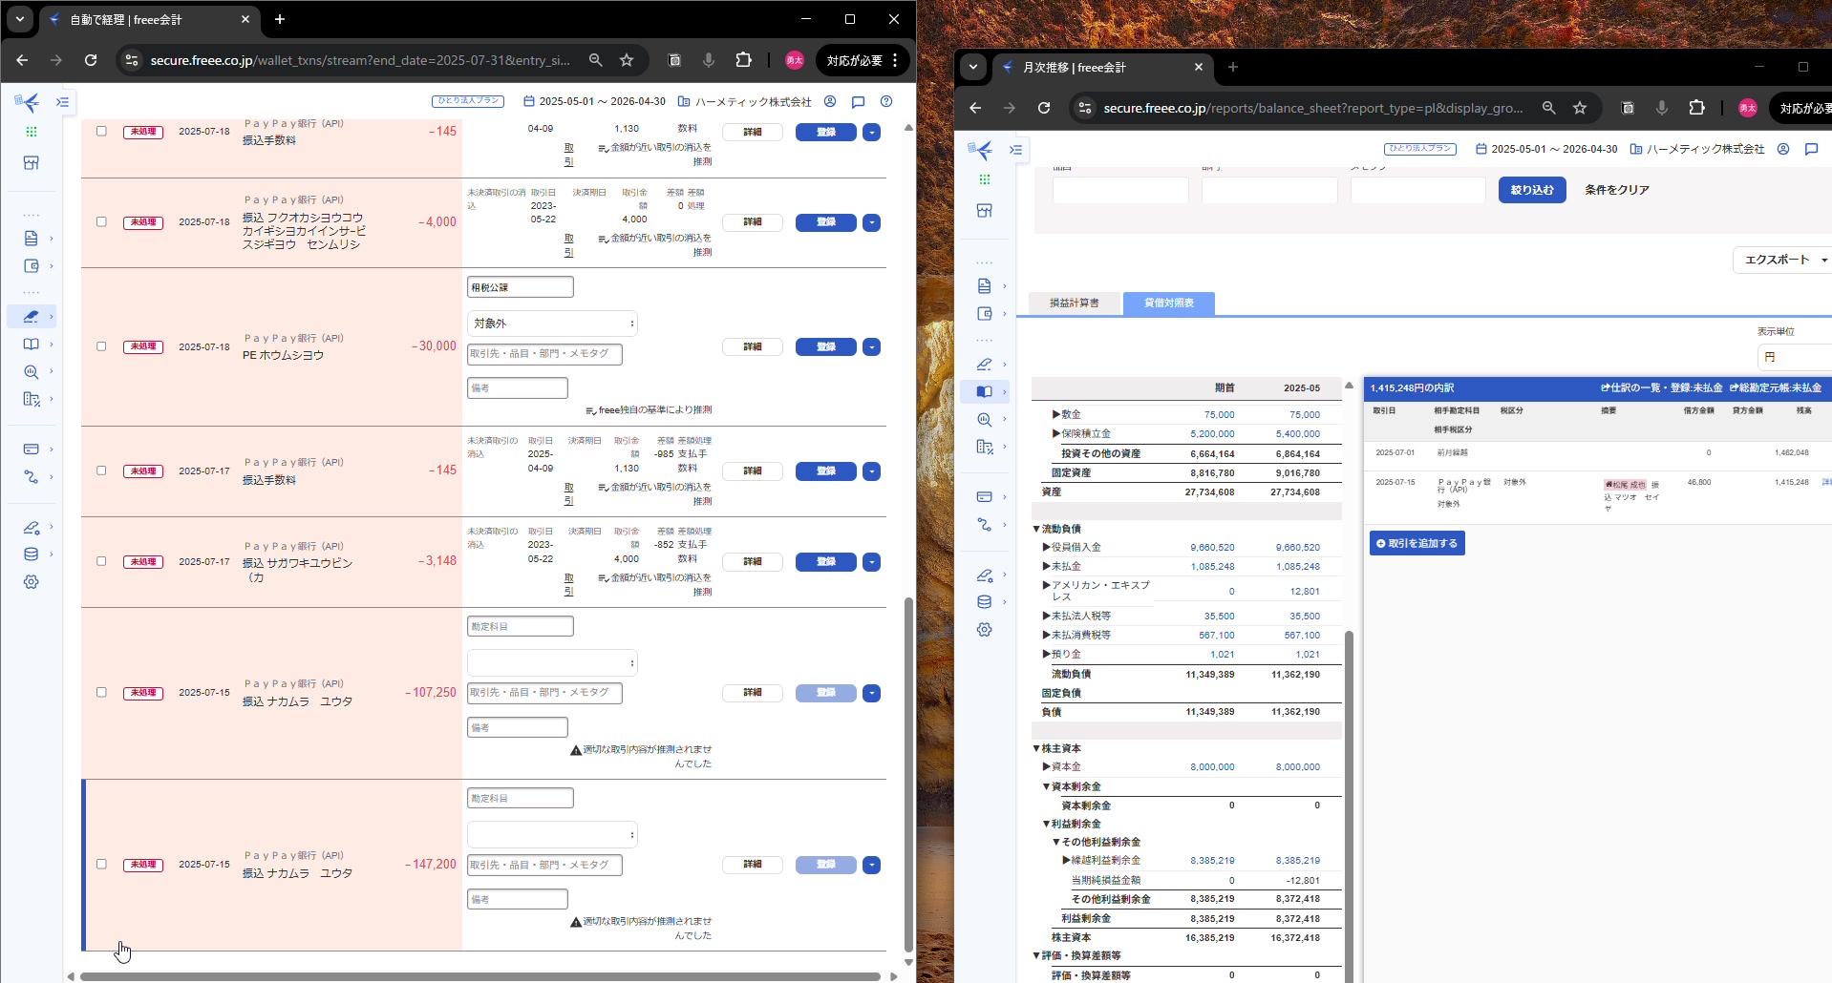Open the chat message icon in left header
The width and height of the screenshot is (1832, 983).
click(x=858, y=101)
